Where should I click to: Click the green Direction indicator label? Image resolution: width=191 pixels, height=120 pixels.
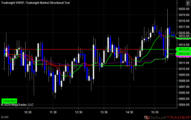9,101
